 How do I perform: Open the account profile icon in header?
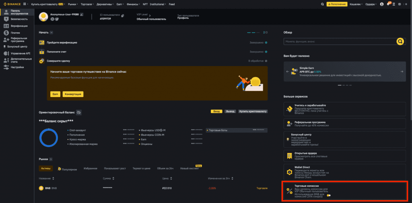click(x=381, y=4)
